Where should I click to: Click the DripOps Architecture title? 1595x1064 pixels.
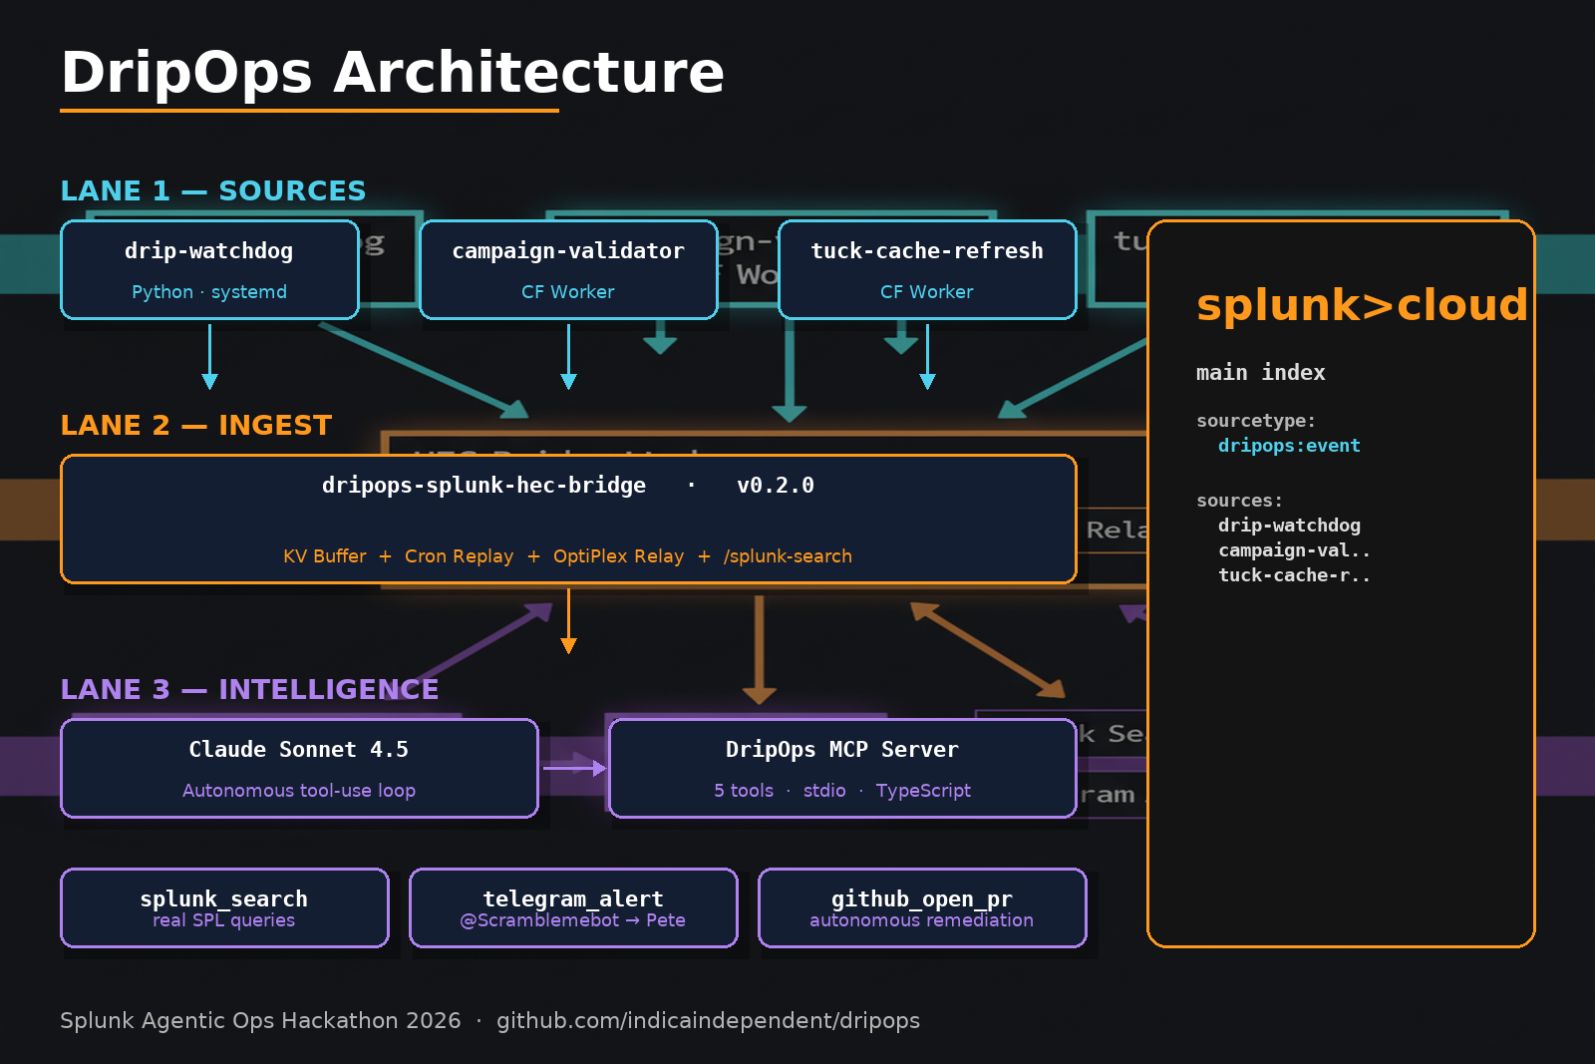click(392, 73)
